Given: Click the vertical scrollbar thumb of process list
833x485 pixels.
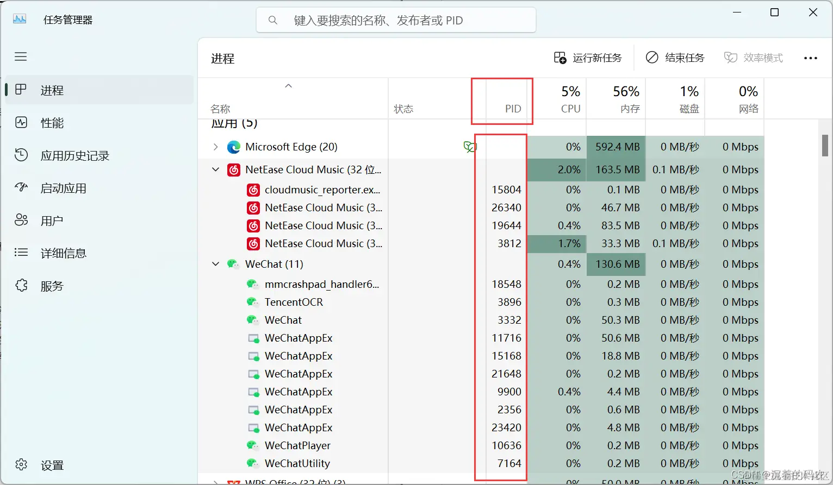Looking at the screenshot, I should tap(825, 146).
